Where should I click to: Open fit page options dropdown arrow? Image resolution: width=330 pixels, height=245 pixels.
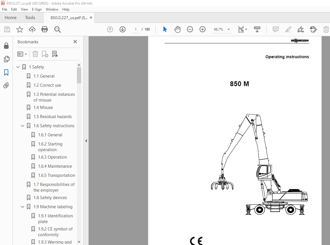pos(246,29)
